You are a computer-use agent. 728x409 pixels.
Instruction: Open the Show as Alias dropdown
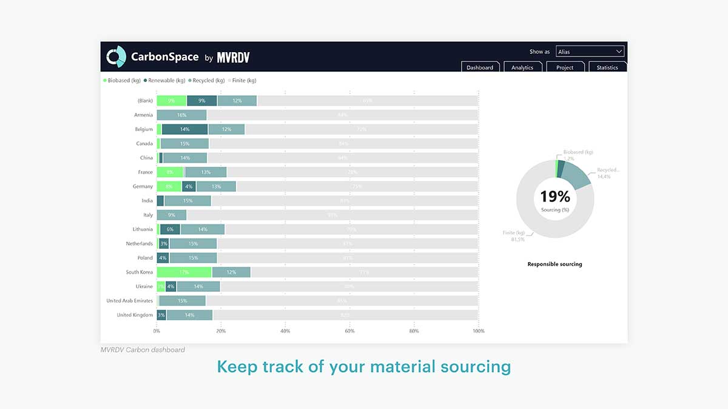click(590, 51)
